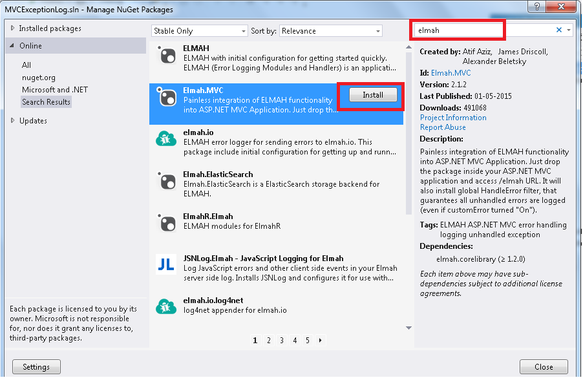Expand the Installed packages section
This screenshot has width=583, height=380.
pos(12,28)
